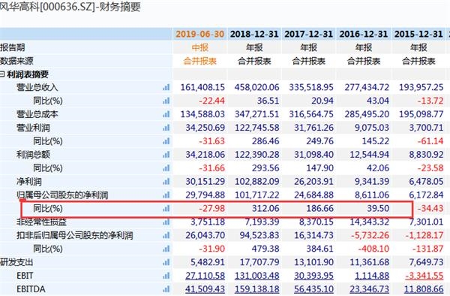Collapse the 利润表摘要 section
The width and height of the screenshot is (450, 296).
click(x=2, y=74)
